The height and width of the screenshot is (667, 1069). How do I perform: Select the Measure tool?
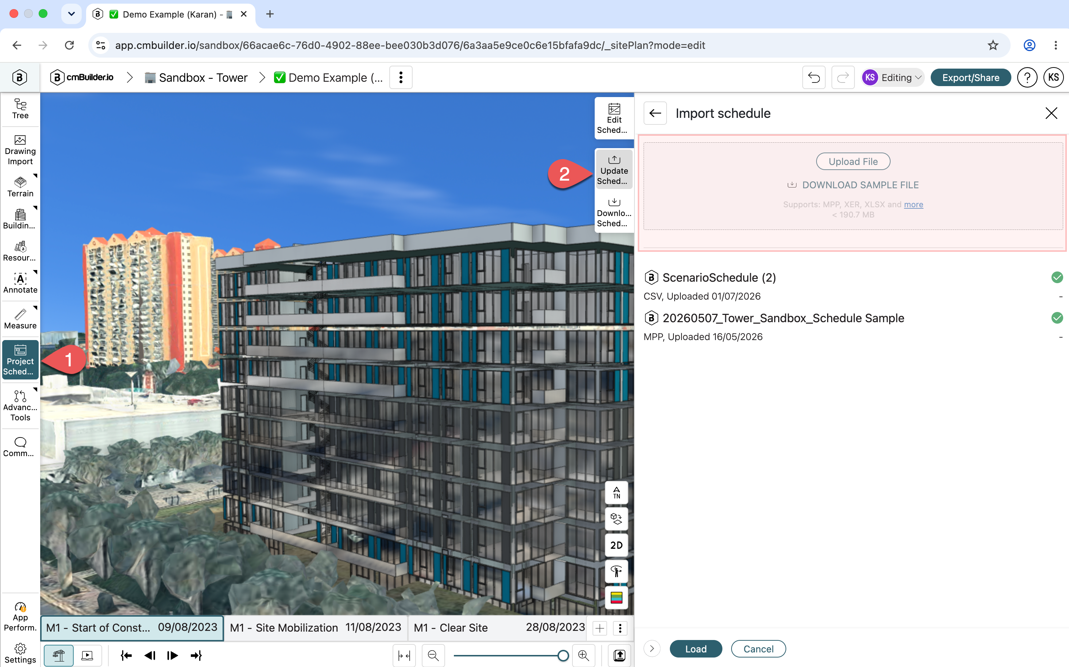point(20,319)
